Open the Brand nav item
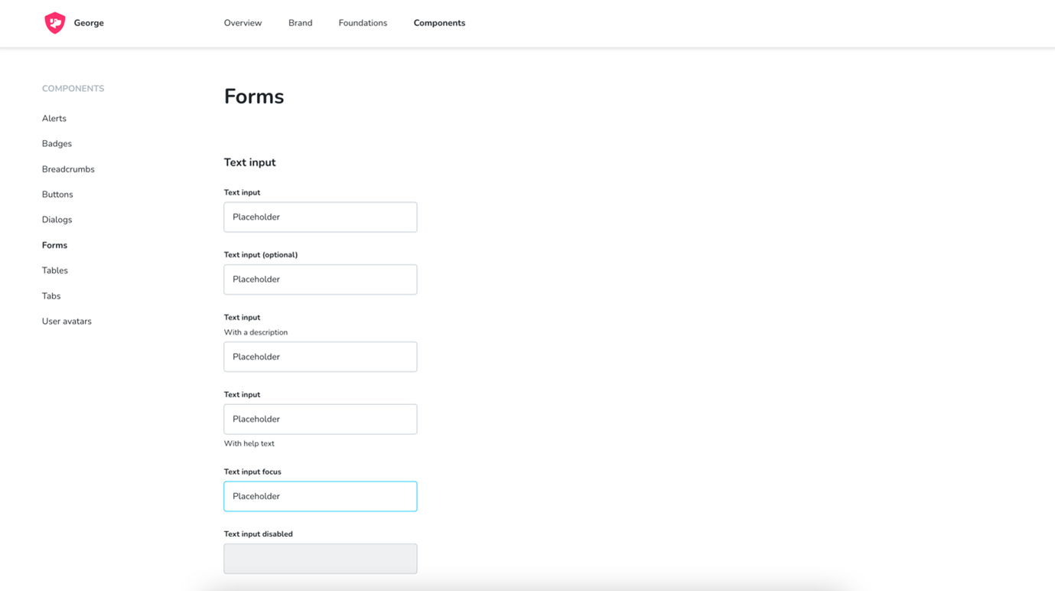 (x=300, y=23)
